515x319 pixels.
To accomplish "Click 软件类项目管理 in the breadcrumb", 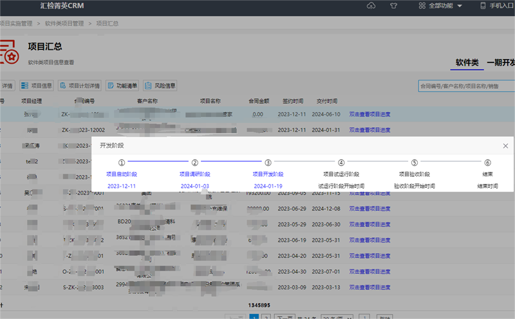I will pos(64,23).
